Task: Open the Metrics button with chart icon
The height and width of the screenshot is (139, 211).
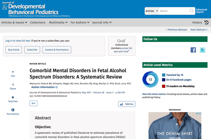Action: [x=127, y=104]
